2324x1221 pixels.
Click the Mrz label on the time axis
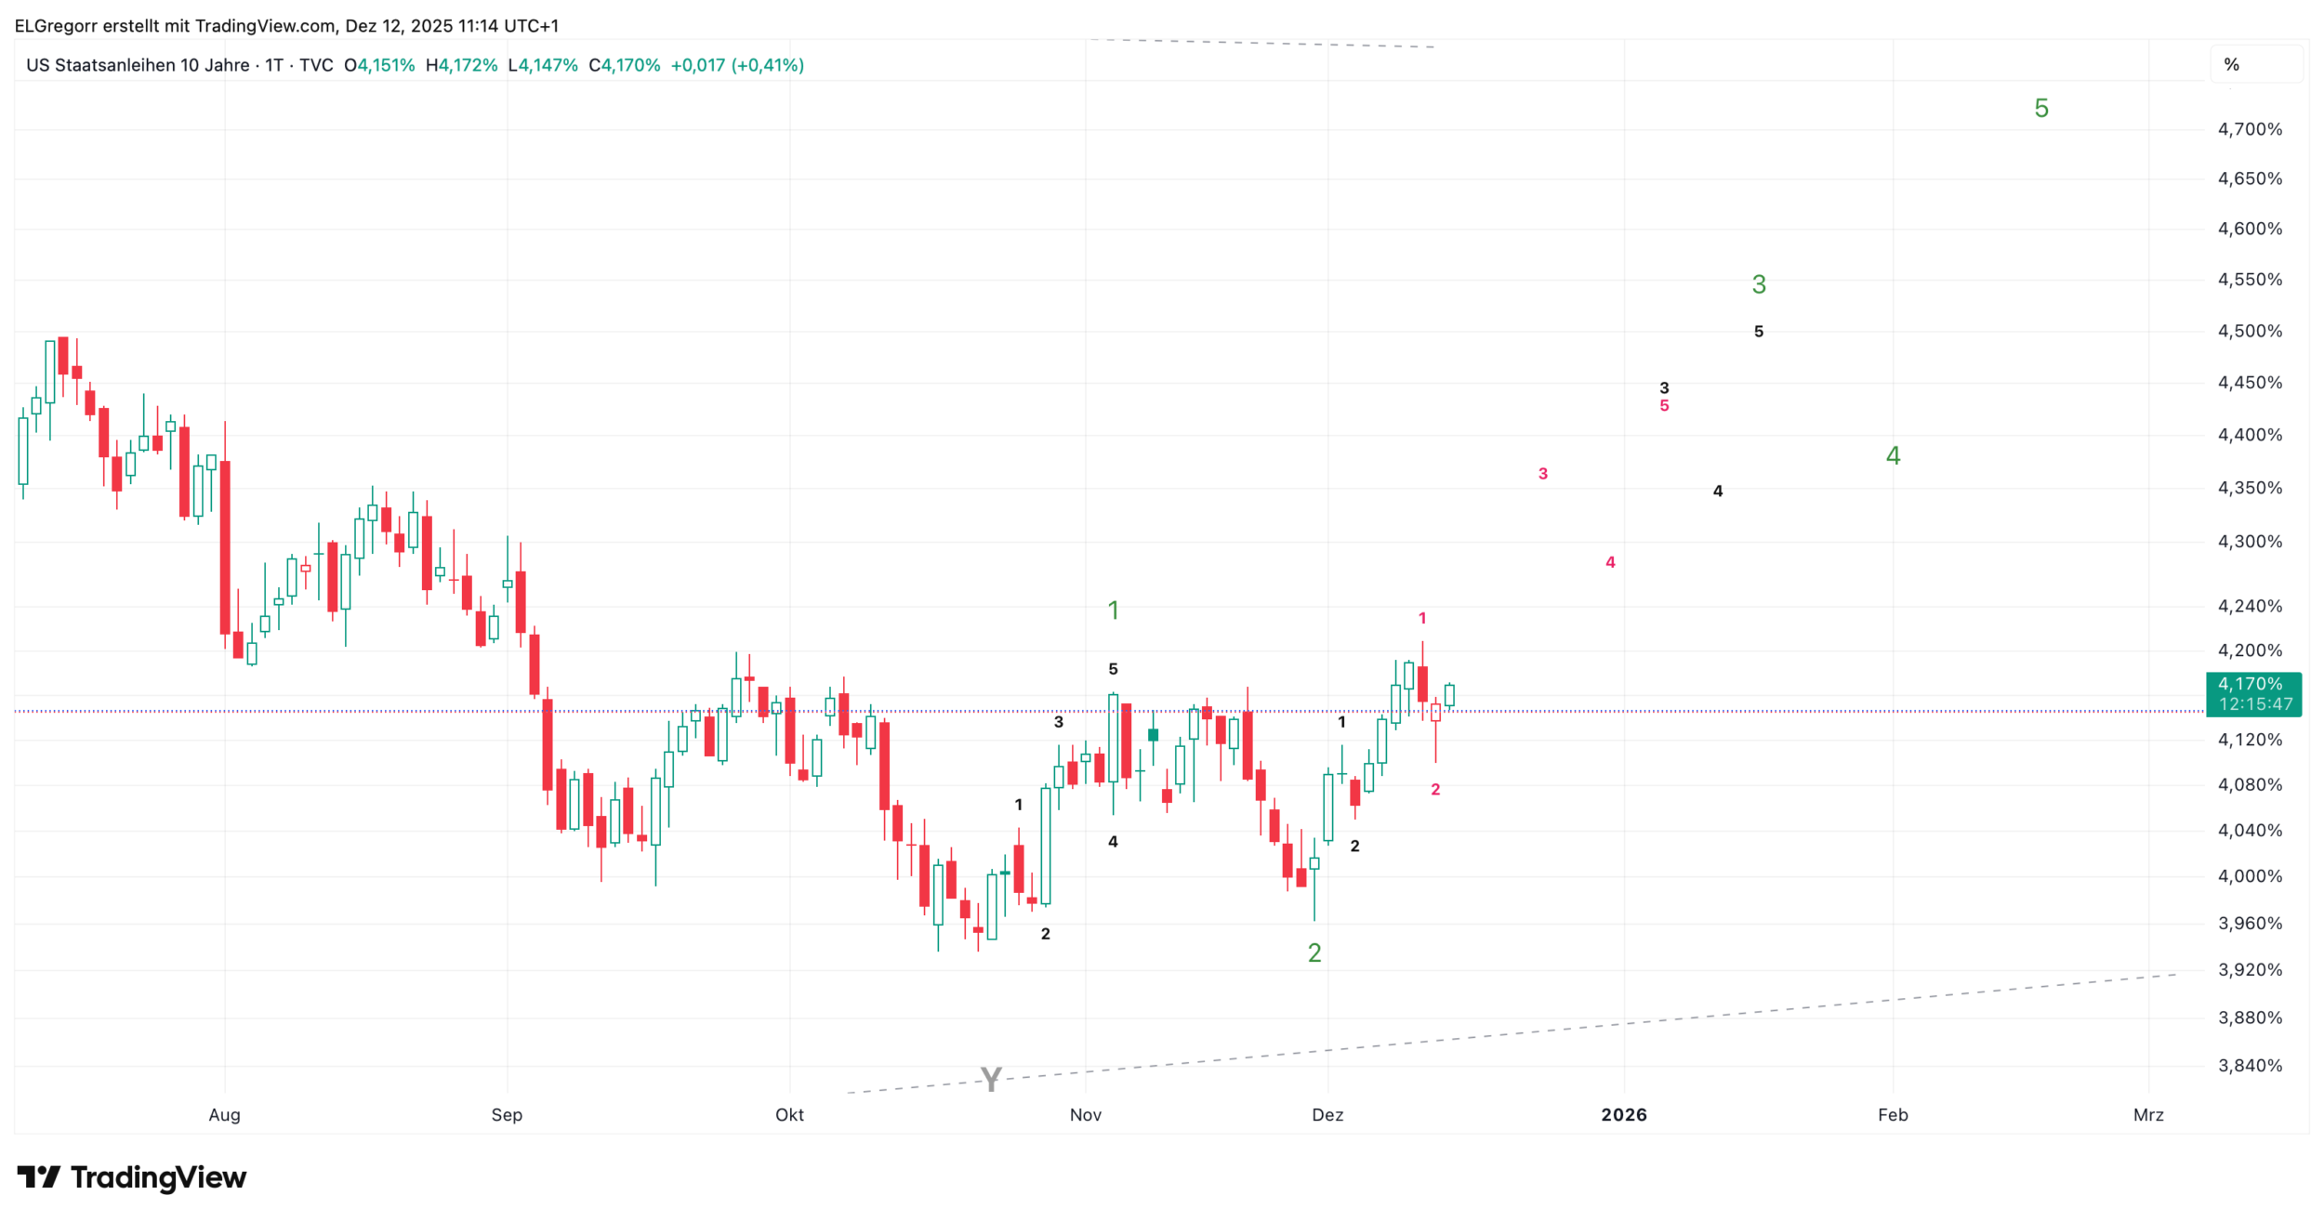[2148, 1115]
